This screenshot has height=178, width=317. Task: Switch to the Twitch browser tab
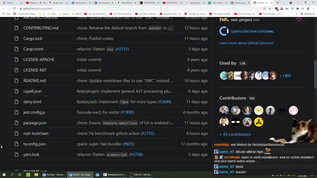[12, 2]
